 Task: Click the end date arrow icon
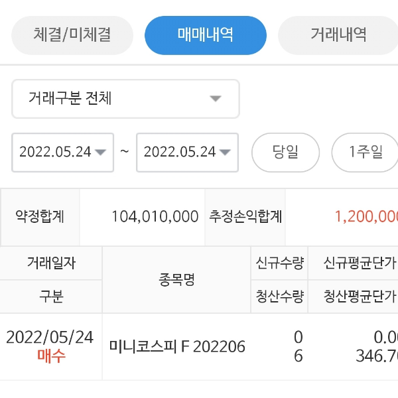click(225, 152)
